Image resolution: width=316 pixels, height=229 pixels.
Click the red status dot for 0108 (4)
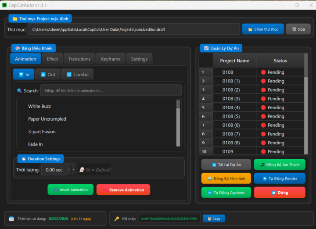(263, 107)
